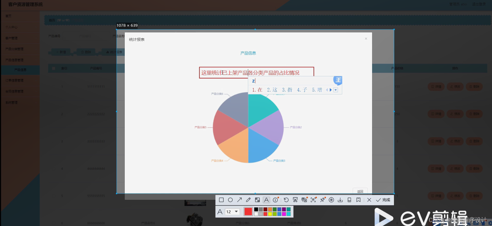Image resolution: width=492 pixels, height=226 pixels.
Task: Pin the screenshot to screen
Action: tap(323, 200)
